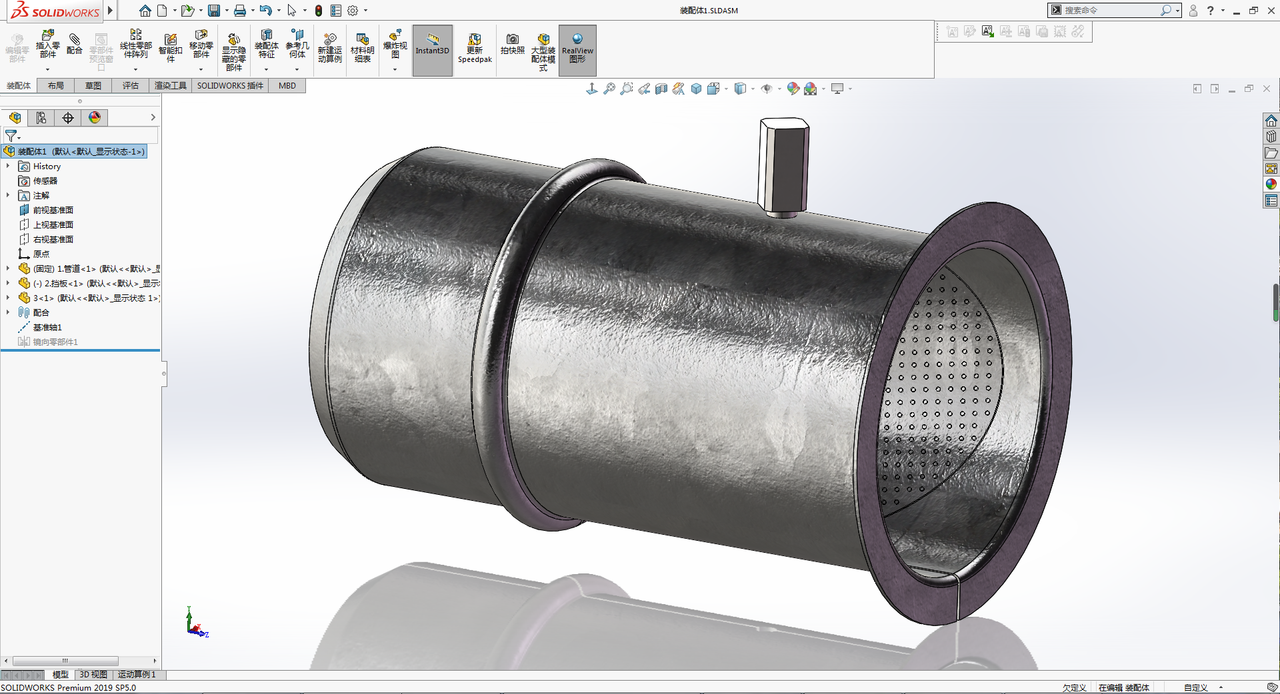The image size is (1280, 694).
Task: Expand the 1.管道<1> component node
Action: coord(8,268)
